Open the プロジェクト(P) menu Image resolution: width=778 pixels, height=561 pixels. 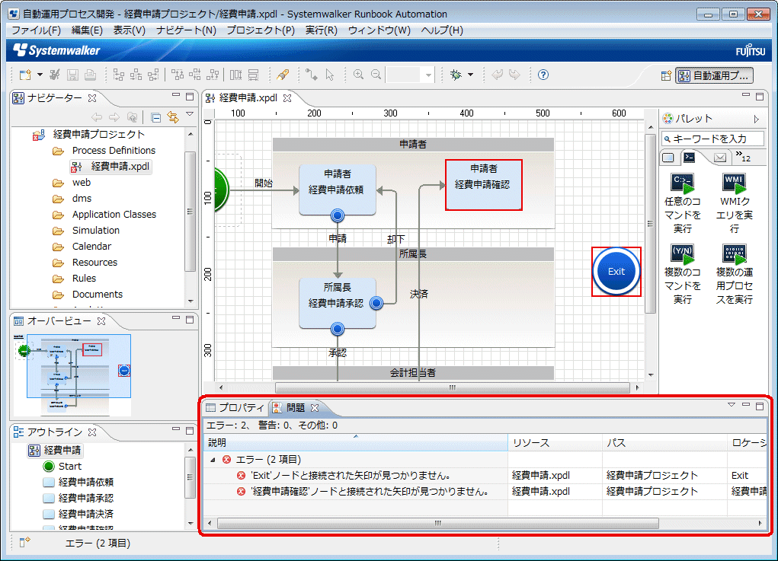pos(261,30)
